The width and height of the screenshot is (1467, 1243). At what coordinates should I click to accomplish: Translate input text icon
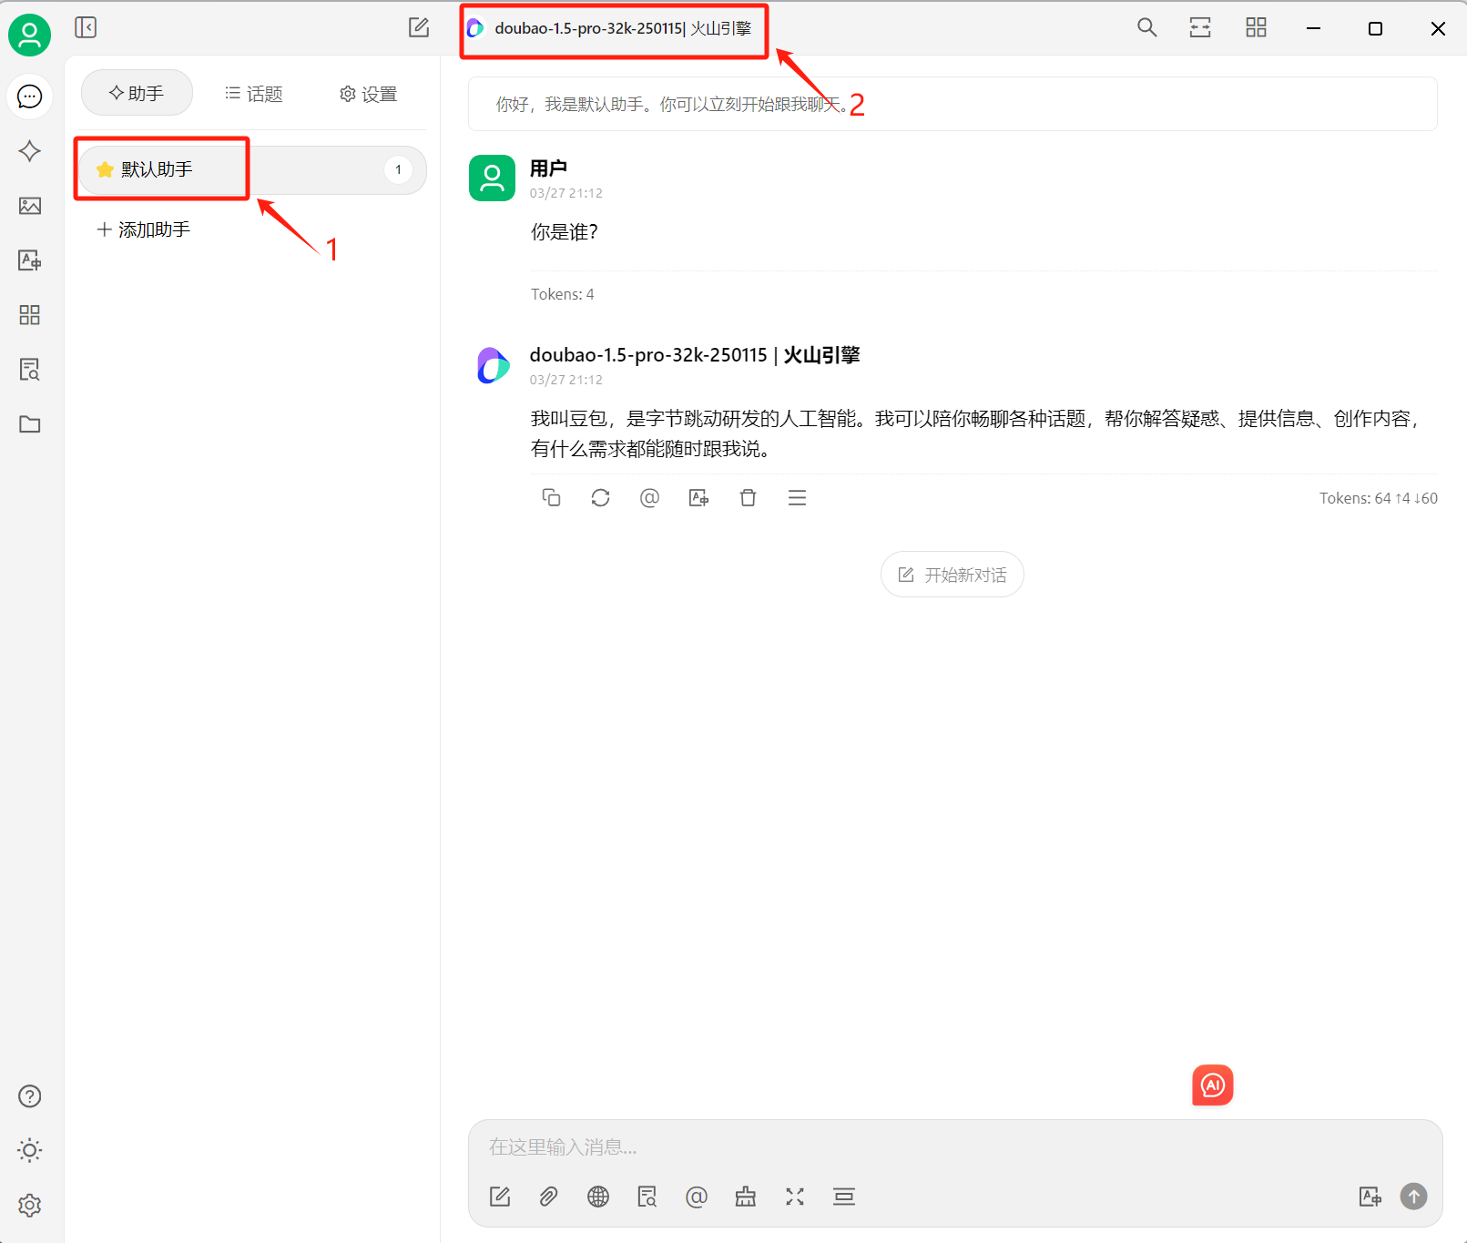click(x=1370, y=1197)
